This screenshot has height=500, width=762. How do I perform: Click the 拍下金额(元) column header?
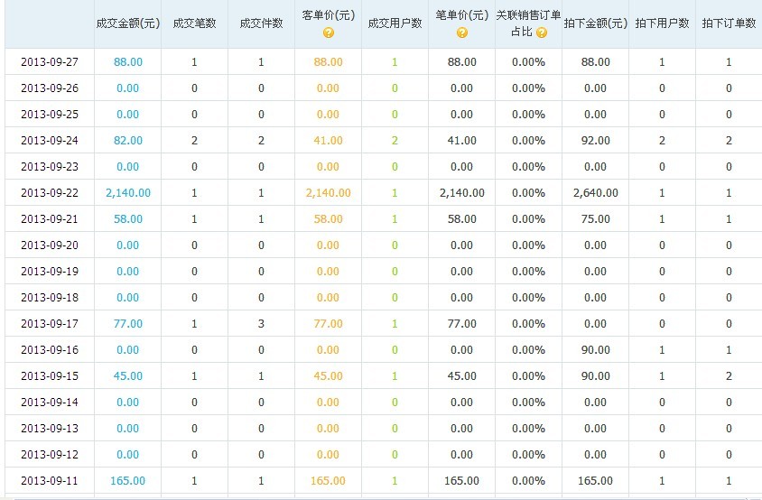(x=595, y=23)
